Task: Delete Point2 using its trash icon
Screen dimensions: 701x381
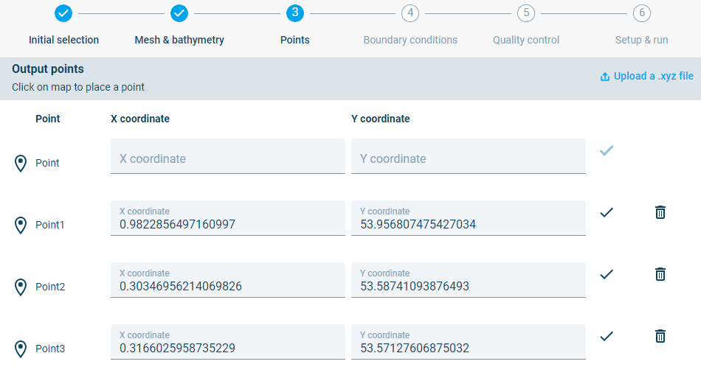Action: pos(660,274)
